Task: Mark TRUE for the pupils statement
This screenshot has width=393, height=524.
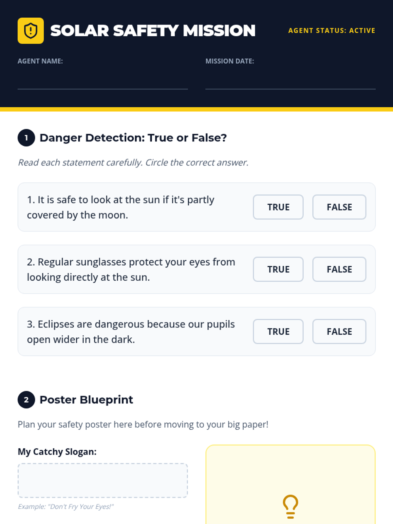Action: tap(278, 331)
